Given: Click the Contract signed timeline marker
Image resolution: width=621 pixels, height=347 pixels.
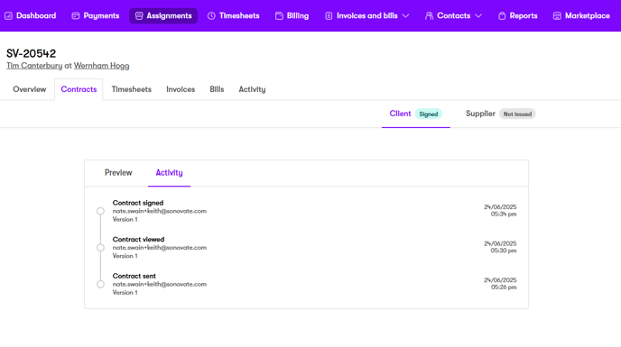Looking at the screenshot, I should pos(100,211).
